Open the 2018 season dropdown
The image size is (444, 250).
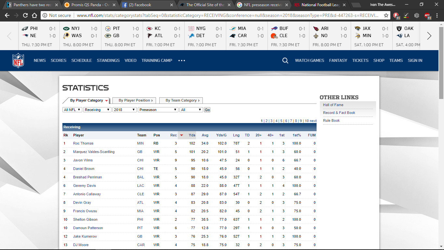pos(124,110)
